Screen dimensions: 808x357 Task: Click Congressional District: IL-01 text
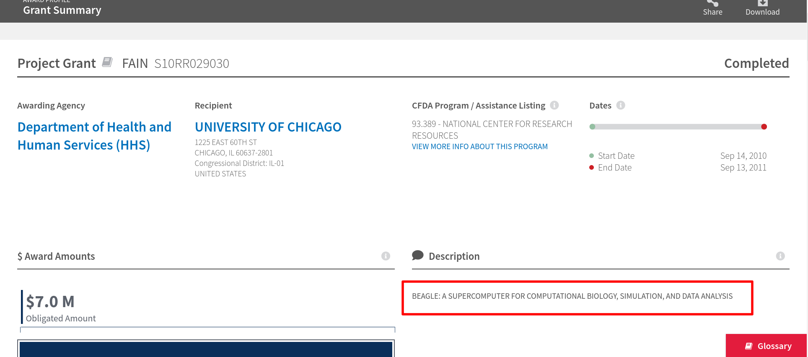239,163
